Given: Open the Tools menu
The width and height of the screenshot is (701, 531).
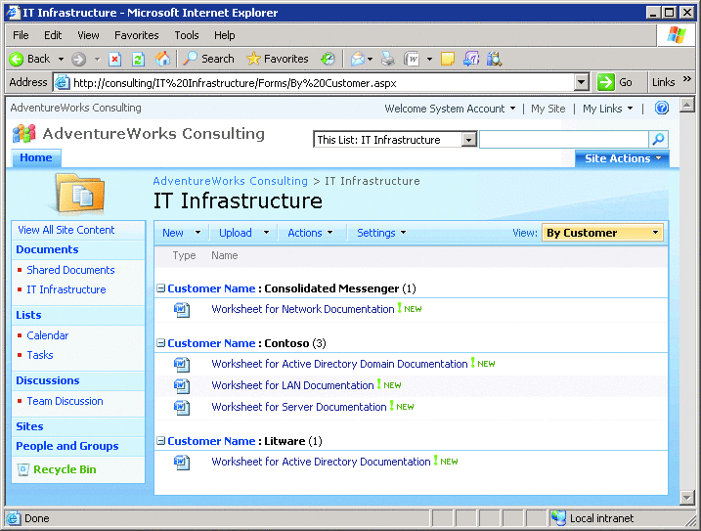Looking at the screenshot, I should tap(187, 35).
